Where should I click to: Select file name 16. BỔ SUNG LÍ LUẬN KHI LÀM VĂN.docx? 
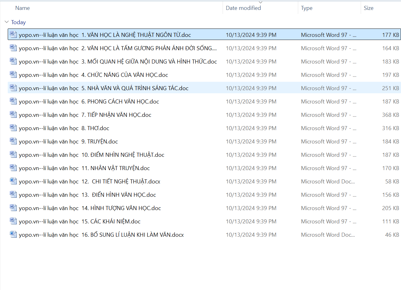click(101, 235)
